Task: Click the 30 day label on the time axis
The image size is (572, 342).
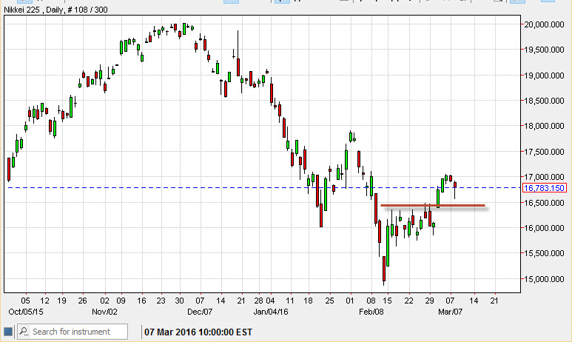Action: tap(179, 301)
